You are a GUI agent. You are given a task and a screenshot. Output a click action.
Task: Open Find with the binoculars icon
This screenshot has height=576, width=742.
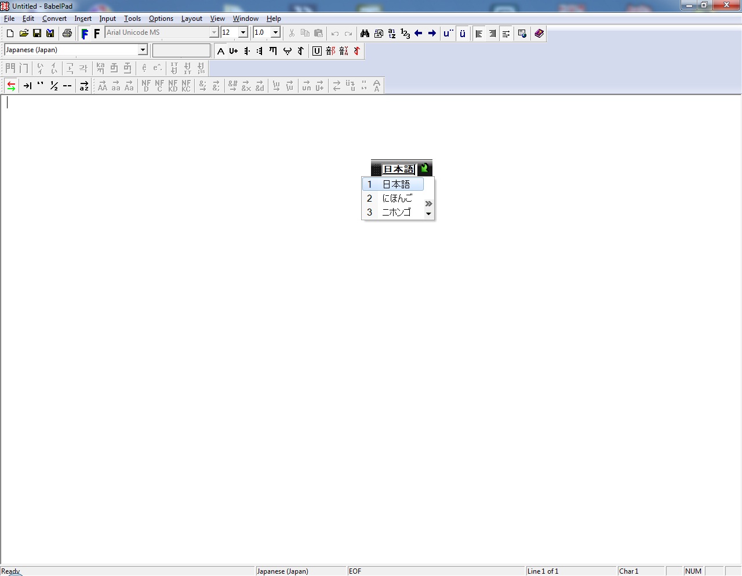point(365,34)
